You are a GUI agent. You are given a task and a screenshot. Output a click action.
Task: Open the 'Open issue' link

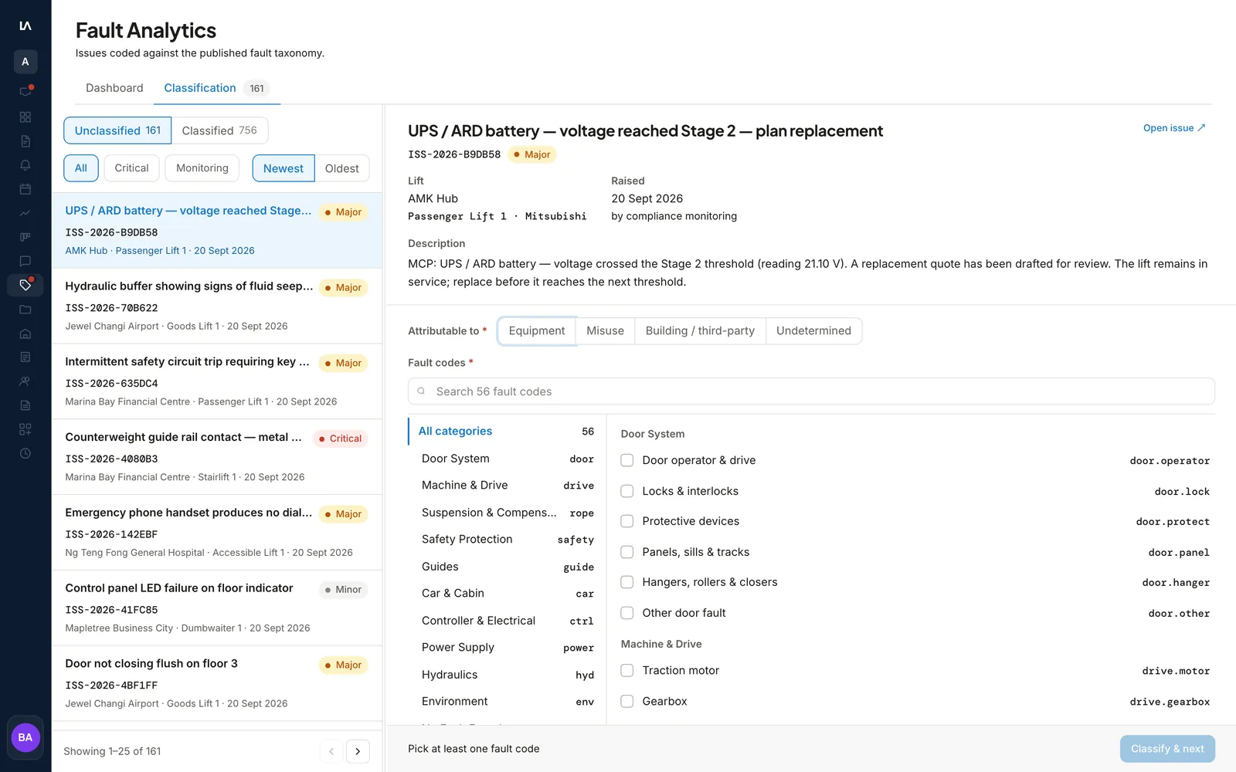coord(1174,128)
